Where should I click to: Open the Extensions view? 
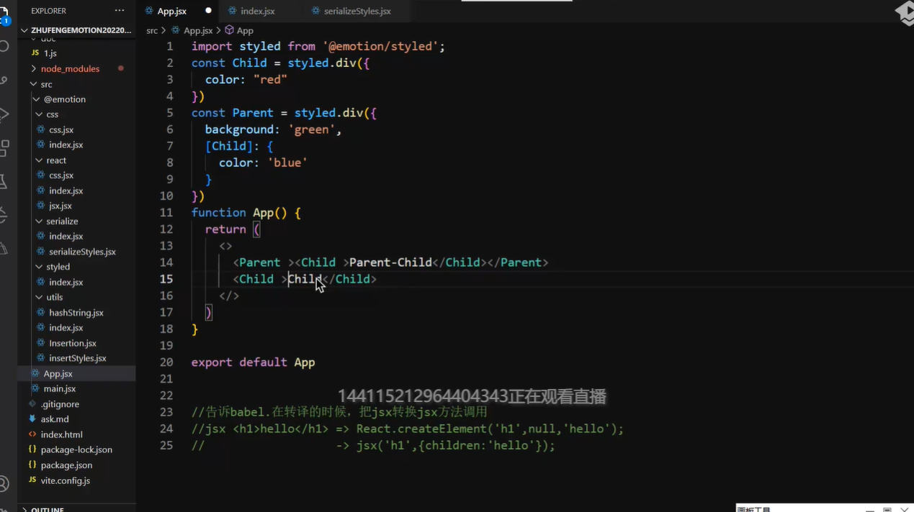[x=4, y=148]
